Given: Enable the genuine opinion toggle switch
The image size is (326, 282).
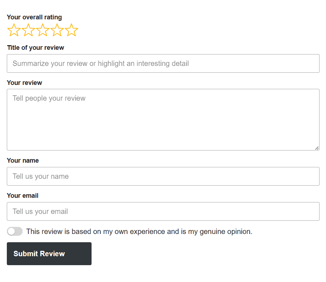Looking at the screenshot, I should click(14, 231).
